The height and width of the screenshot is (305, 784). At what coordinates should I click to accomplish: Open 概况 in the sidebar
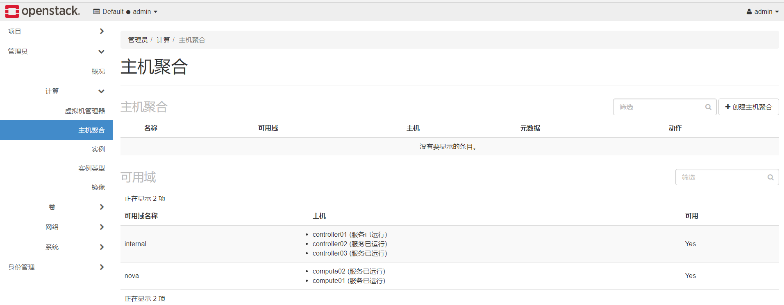pyautogui.click(x=98, y=71)
